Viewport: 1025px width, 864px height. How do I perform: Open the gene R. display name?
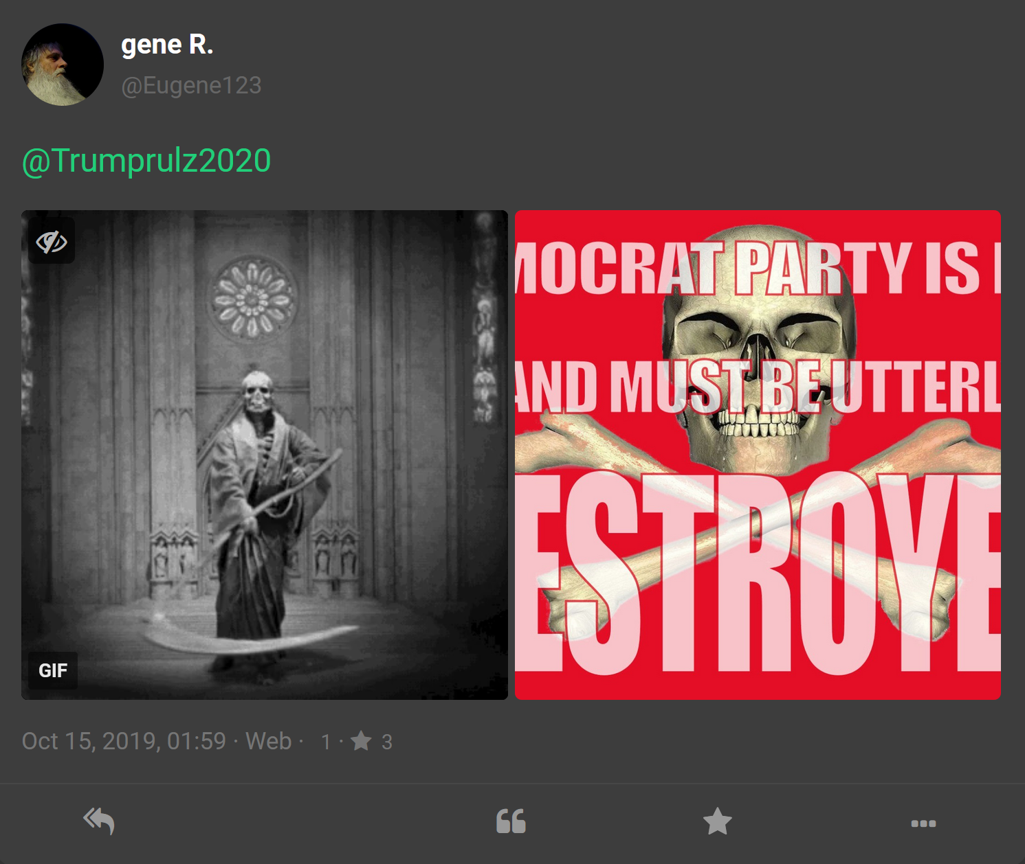coord(167,45)
